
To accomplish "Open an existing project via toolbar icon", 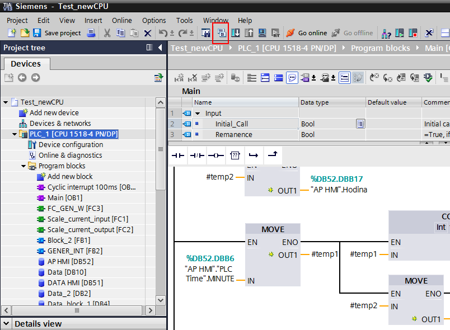I will click(25, 33).
